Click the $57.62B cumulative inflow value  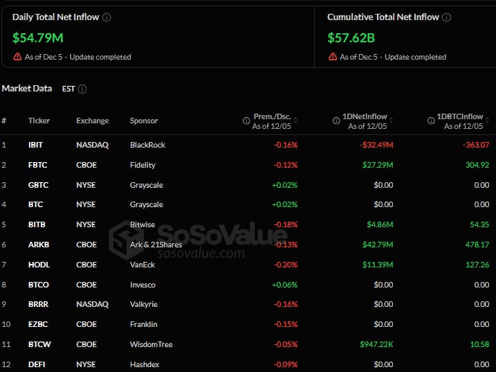coord(351,38)
